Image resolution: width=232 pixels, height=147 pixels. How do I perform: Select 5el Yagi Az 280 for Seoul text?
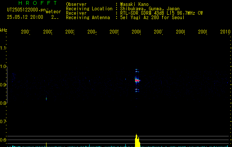tap(152, 18)
